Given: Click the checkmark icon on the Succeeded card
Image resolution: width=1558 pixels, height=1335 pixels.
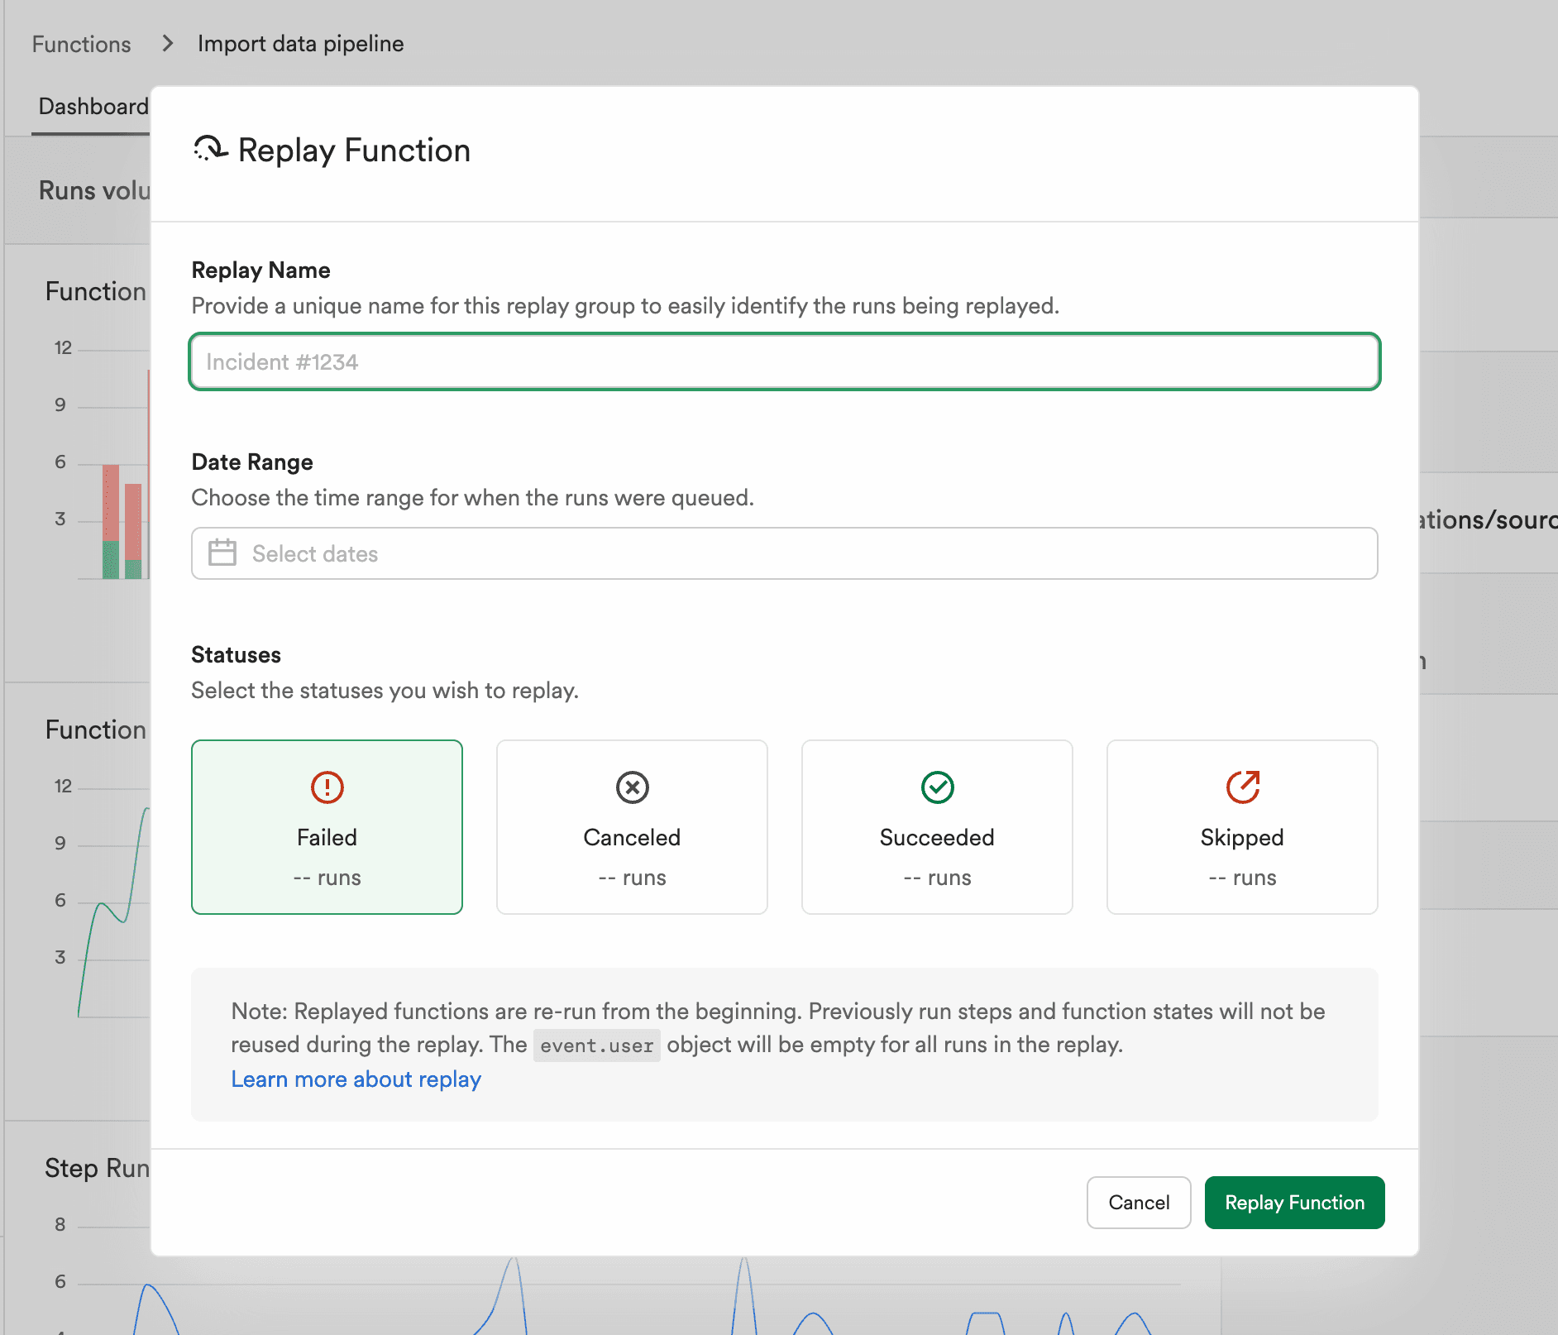Looking at the screenshot, I should pyautogui.click(x=936, y=787).
